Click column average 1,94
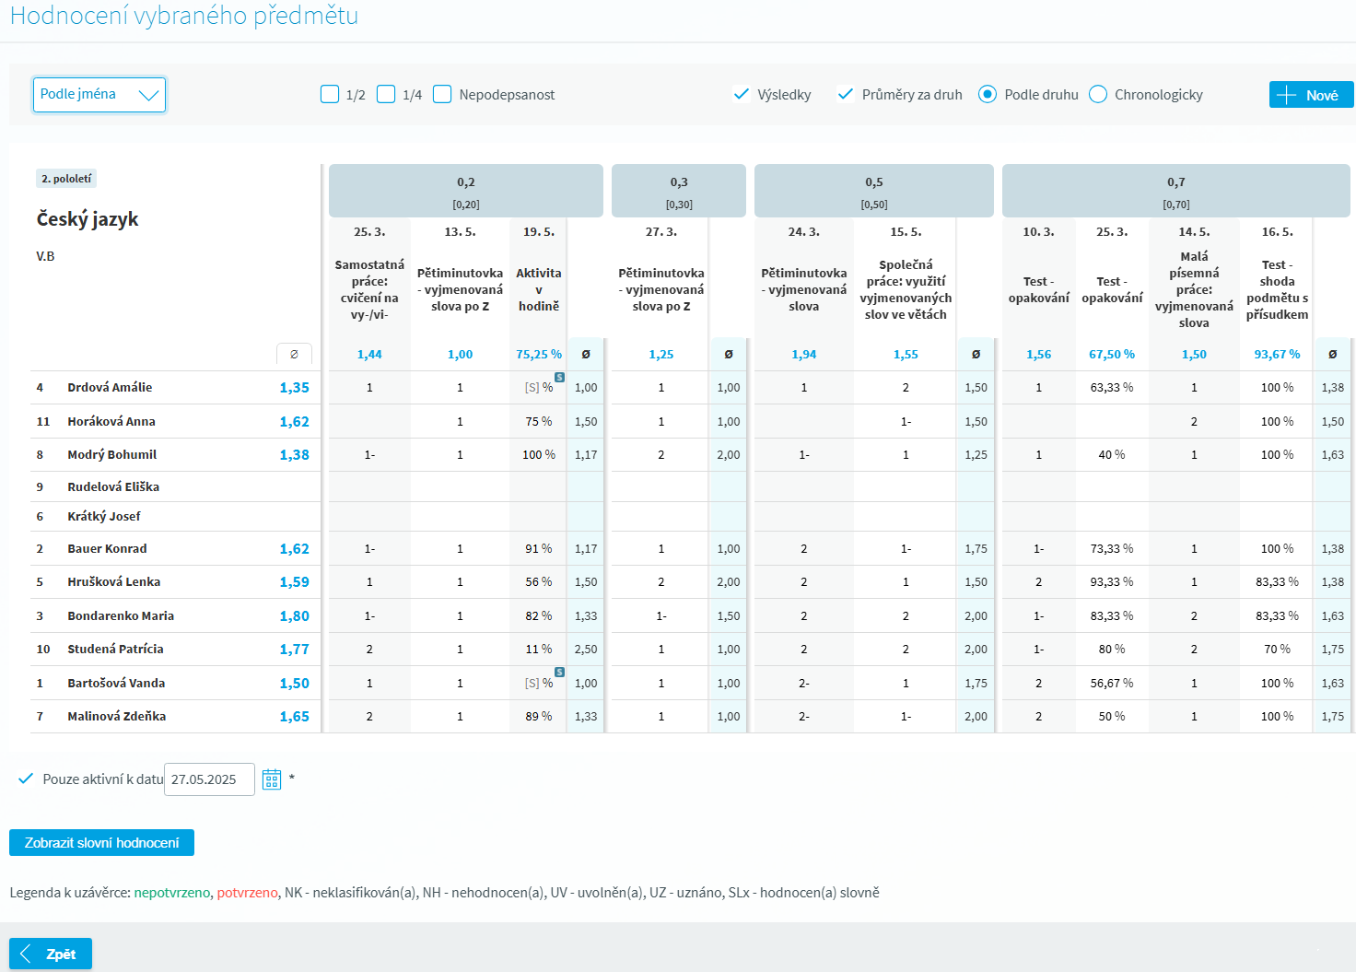 (x=803, y=354)
